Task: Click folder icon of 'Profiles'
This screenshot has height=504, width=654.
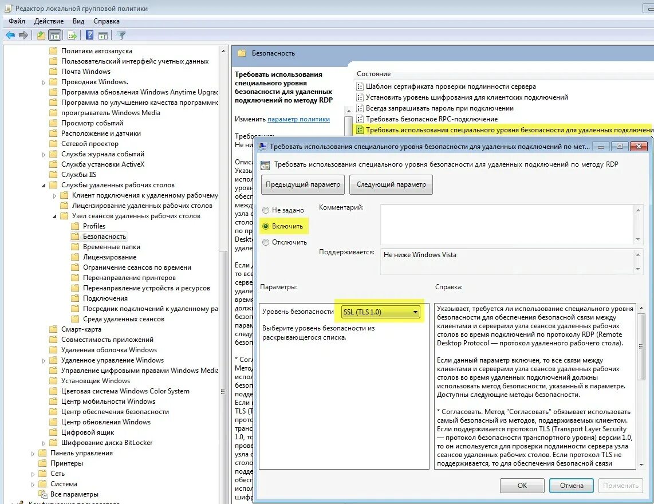Action: coord(74,226)
